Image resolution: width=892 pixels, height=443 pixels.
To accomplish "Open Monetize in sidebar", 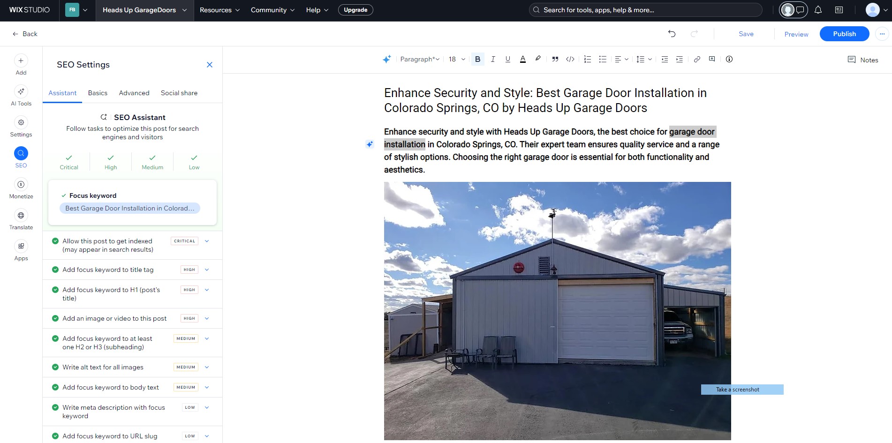I will coord(21,188).
